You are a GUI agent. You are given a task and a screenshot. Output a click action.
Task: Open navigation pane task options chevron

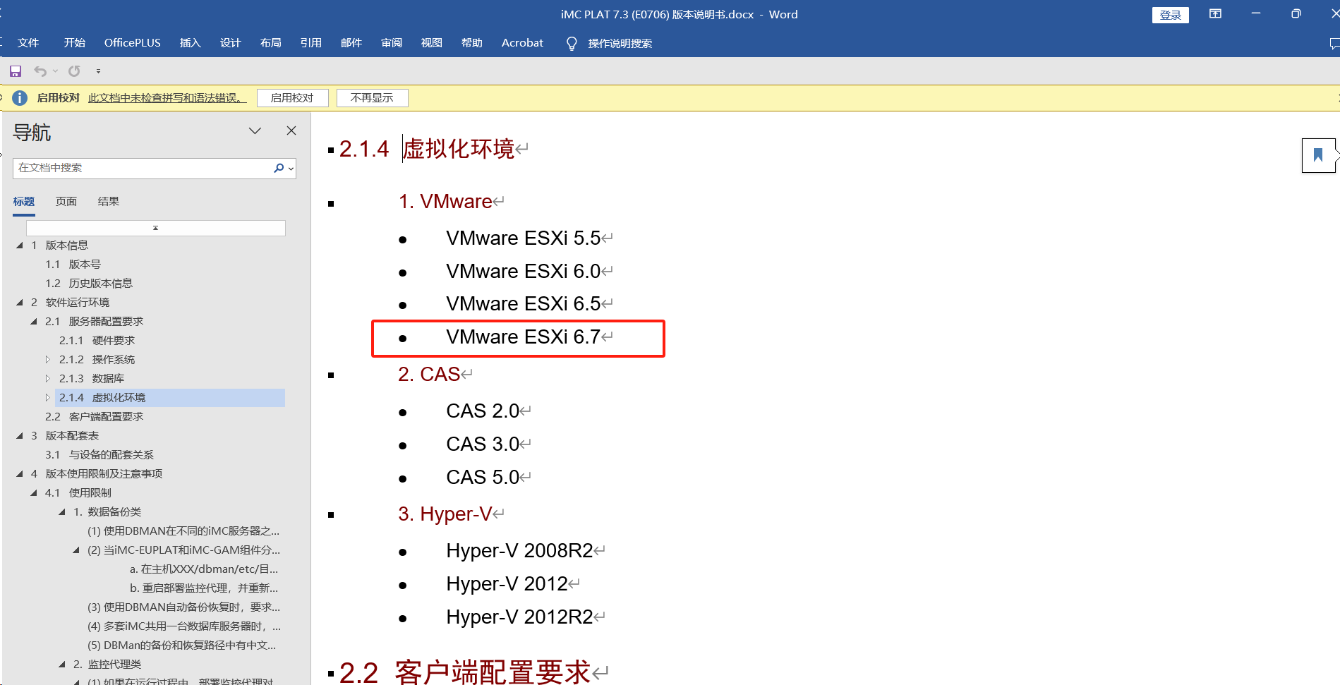(x=255, y=131)
